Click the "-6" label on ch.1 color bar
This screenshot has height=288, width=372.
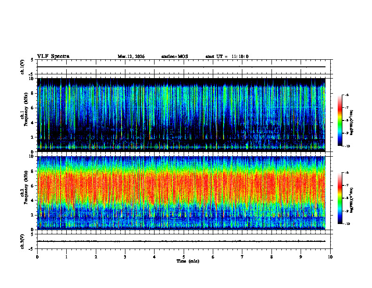point(347,95)
